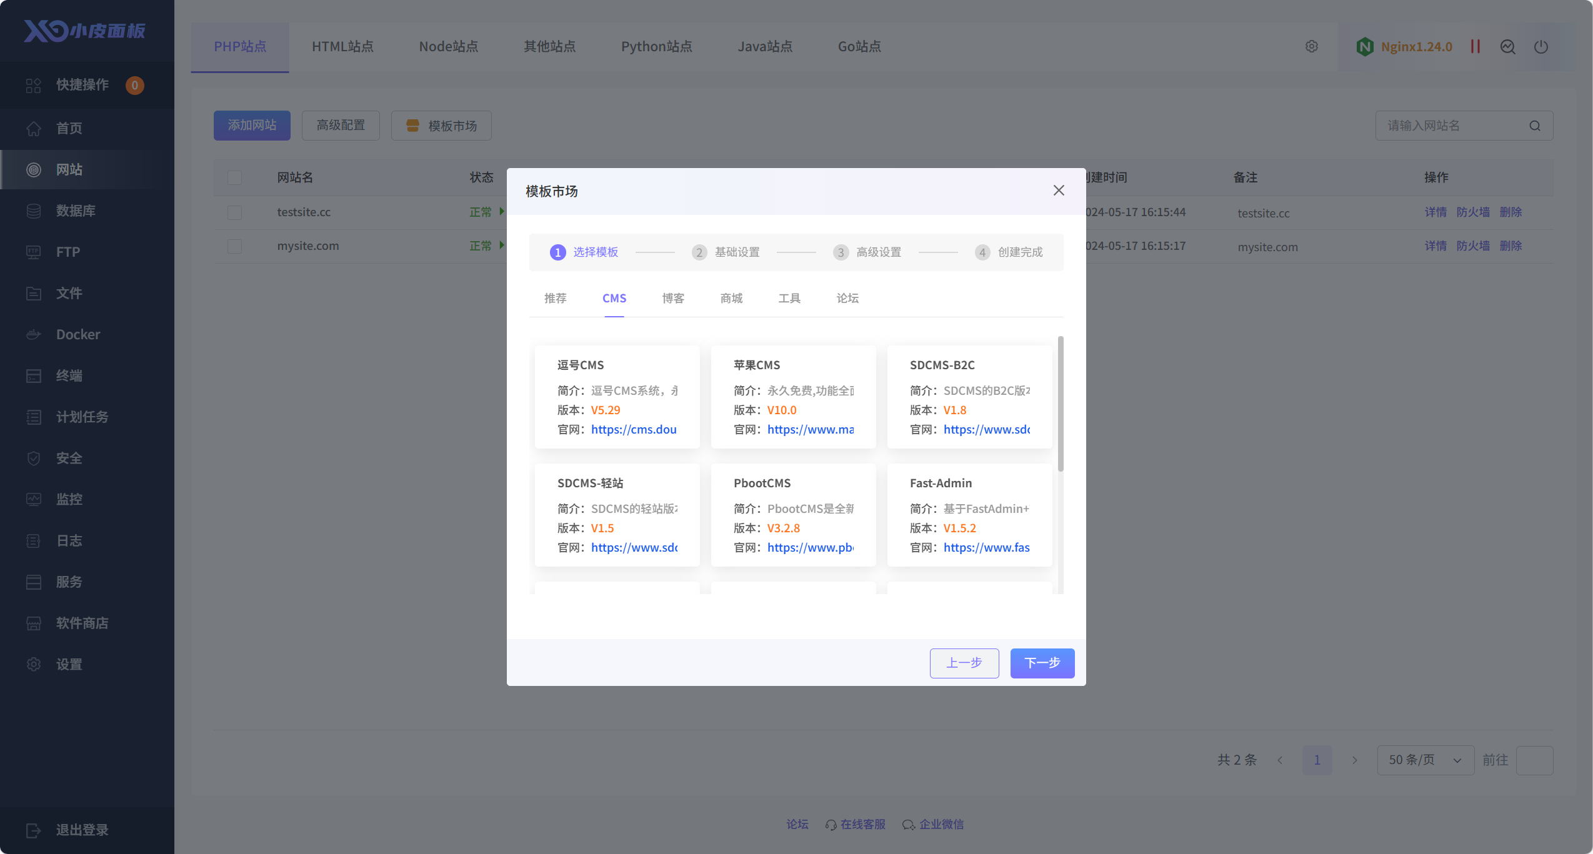Click the monitor icon next to Nginx

pos(1508,47)
